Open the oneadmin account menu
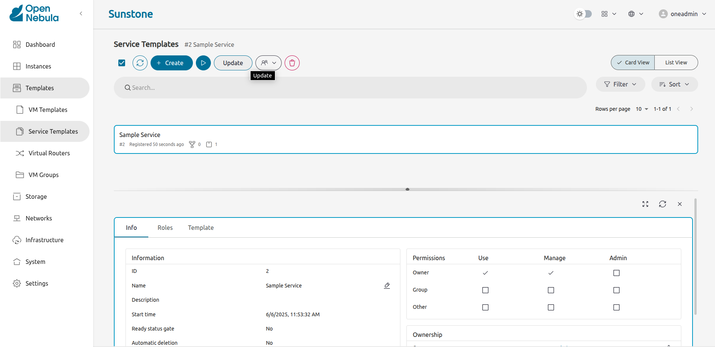Screen dimensions: 715x347 [x=682, y=14]
